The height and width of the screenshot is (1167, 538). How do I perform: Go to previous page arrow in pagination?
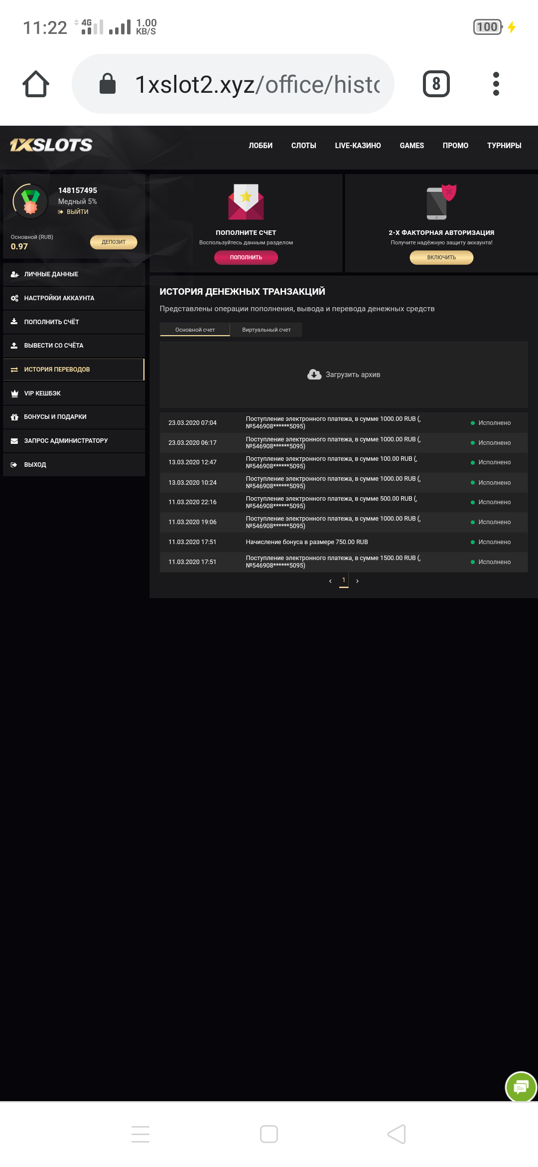click(x=330, y=581)
